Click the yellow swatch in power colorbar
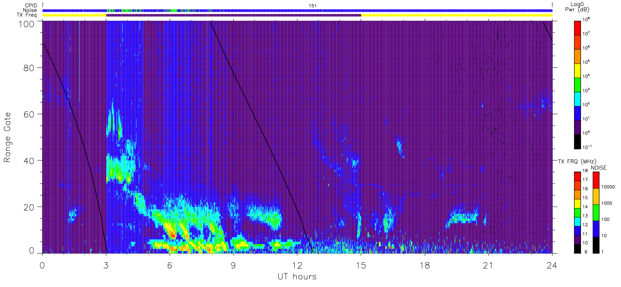Viewport: 621px width, 287px height. 578,70
